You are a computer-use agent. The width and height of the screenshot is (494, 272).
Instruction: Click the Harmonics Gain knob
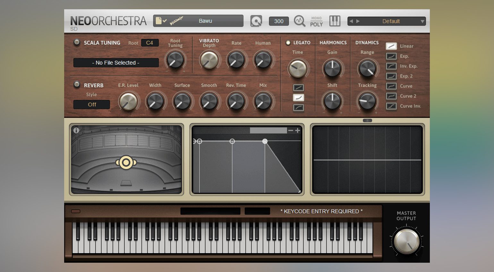[x=332, y=68]
